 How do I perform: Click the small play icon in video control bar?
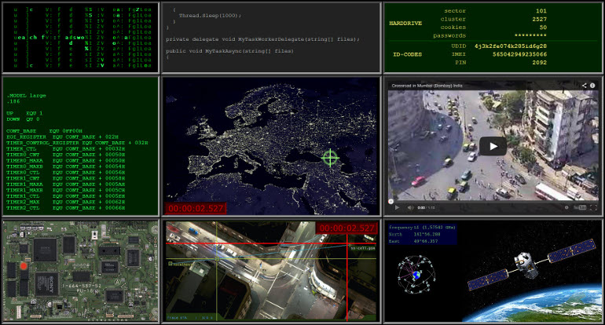point(397,207)
